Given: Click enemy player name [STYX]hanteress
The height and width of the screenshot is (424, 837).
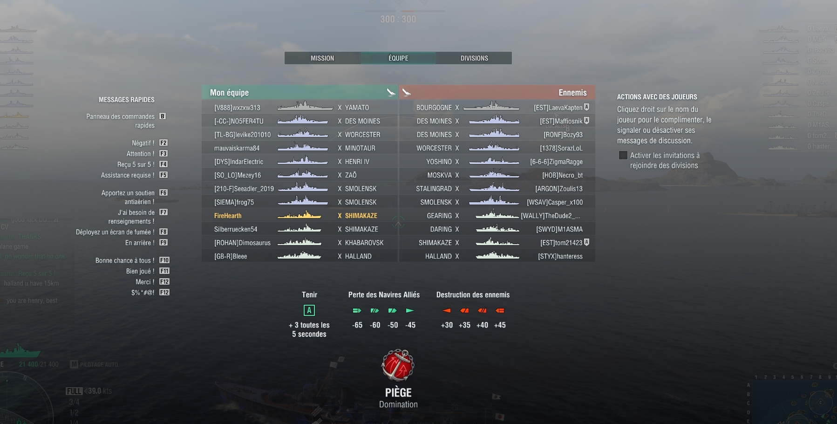Looking at the screenshot, I should coord(560,256).
